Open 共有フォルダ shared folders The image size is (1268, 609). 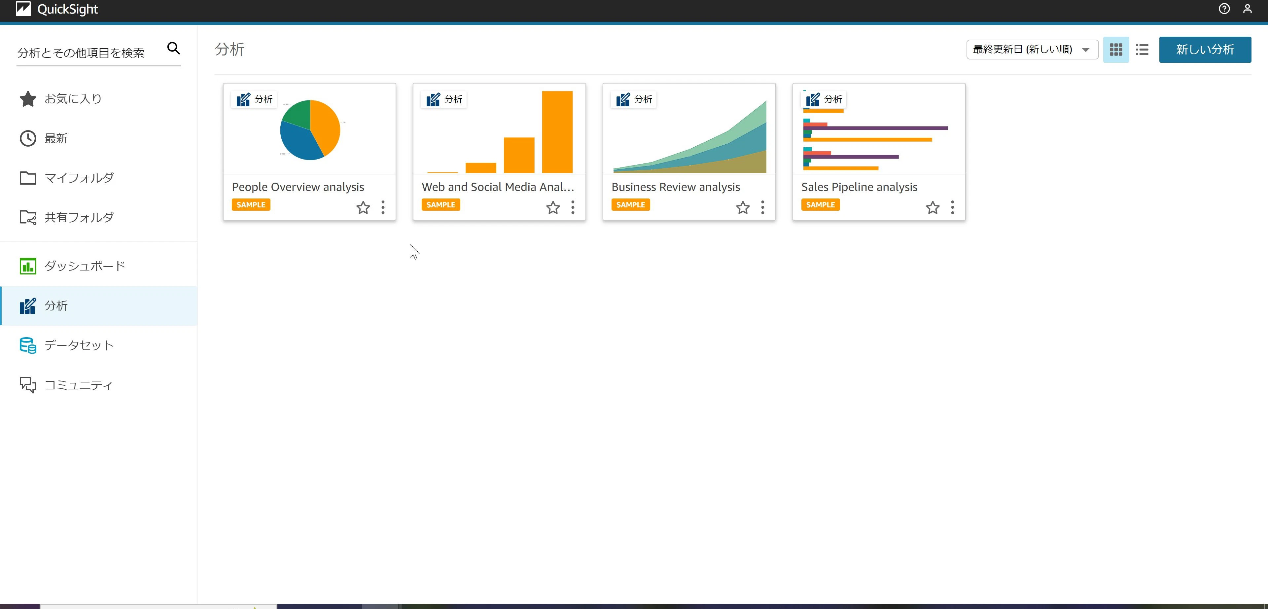click(98, 217)
